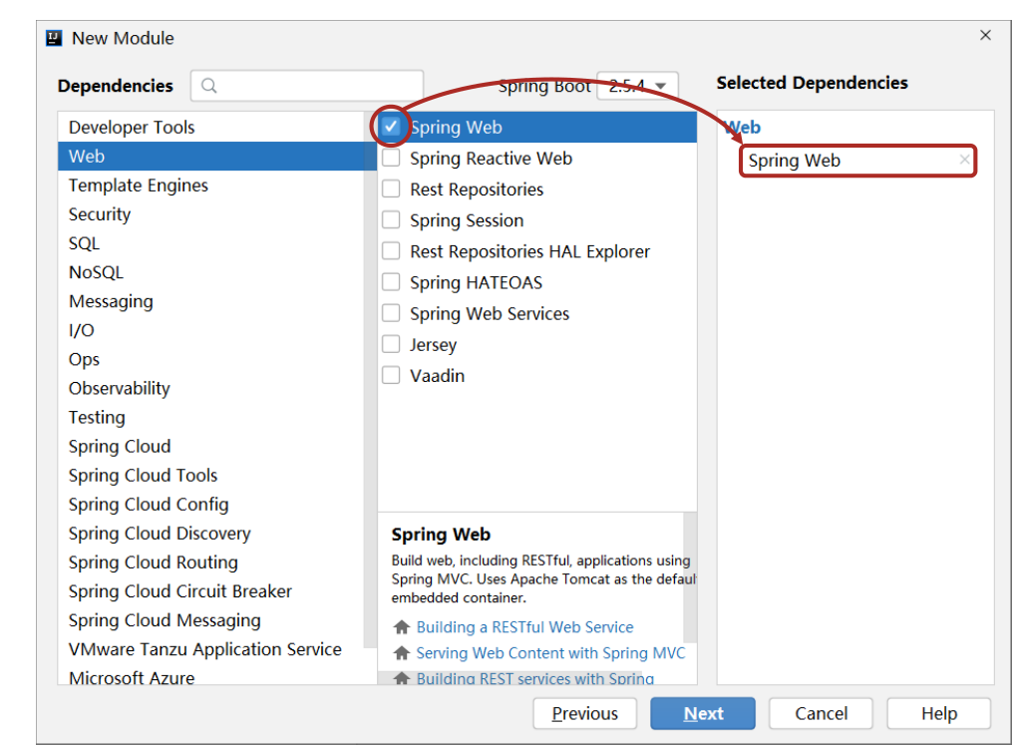Click the Previous button

584,713
